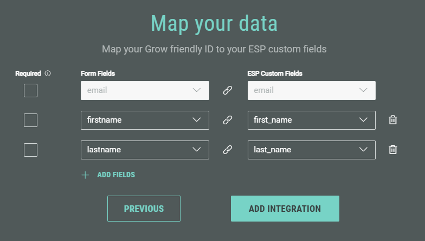Image resolution: width=425 pixels, height=241 pixels.
Task: Click the link icon in firstname row
Action: (x=228, y=120)
